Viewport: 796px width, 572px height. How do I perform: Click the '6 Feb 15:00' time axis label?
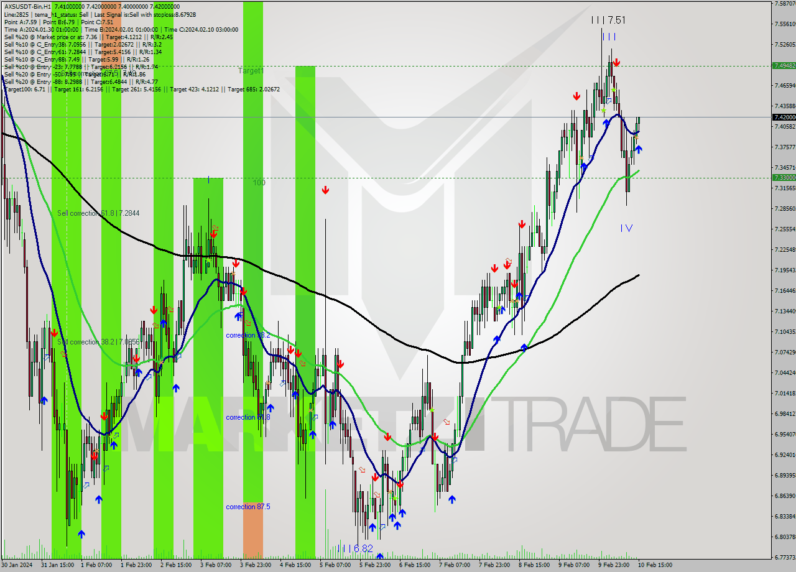pos(416,565)
